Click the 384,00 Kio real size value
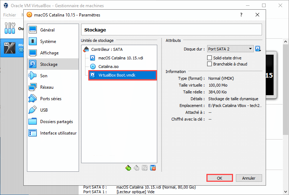 coord(218,92)
